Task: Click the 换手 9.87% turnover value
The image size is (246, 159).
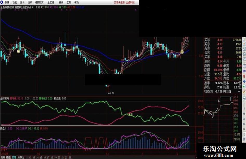Action: (x=219, y=83)
